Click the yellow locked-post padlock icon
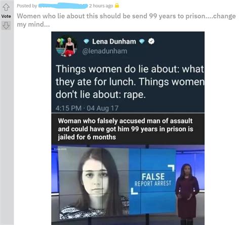 [x=117, y=6]
